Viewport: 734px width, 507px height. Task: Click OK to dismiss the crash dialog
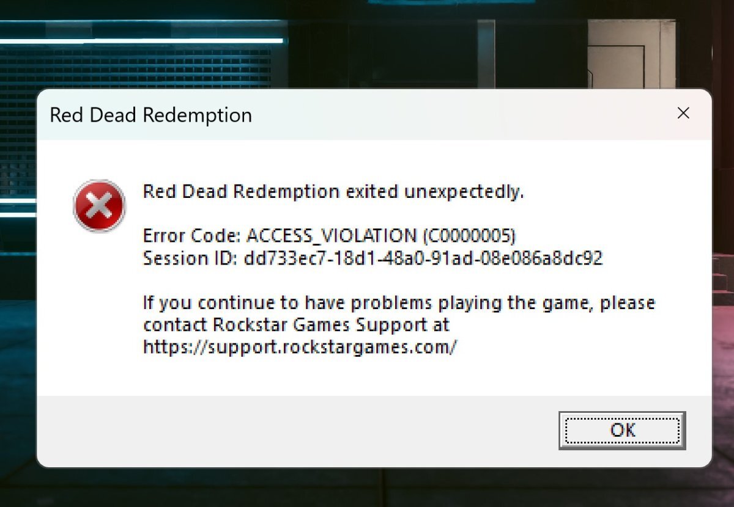pyautogui.click(x=622, y=430)
